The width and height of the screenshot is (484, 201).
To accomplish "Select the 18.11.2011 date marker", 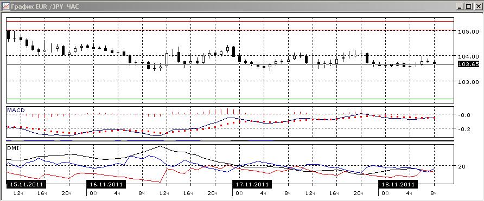I will [x=398, y=185].
